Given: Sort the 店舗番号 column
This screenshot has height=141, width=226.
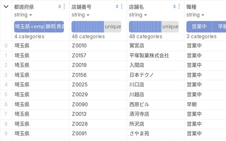Looking at the screenshot, I should (117, 7).
